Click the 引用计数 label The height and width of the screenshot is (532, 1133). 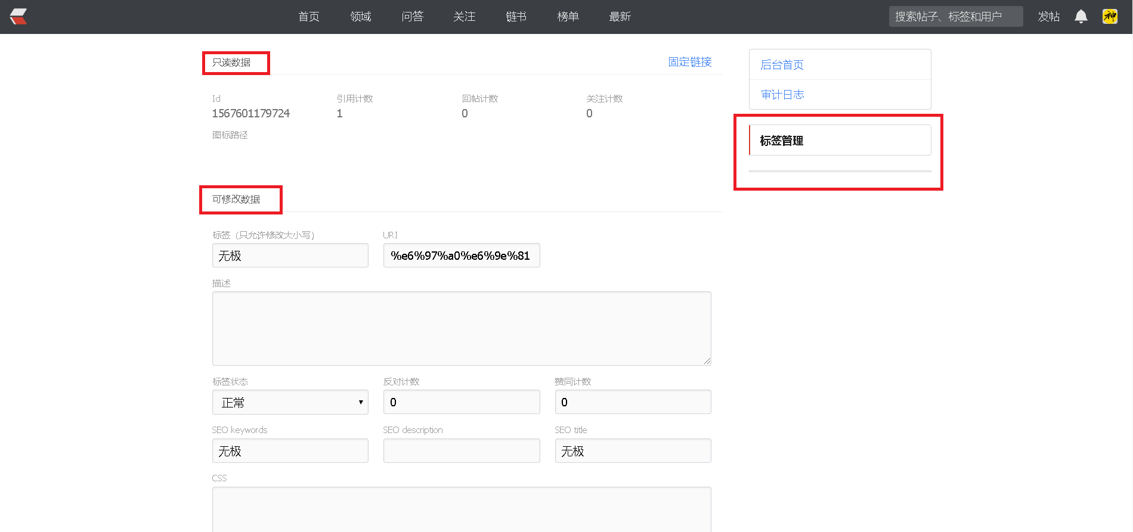(355, 99)
